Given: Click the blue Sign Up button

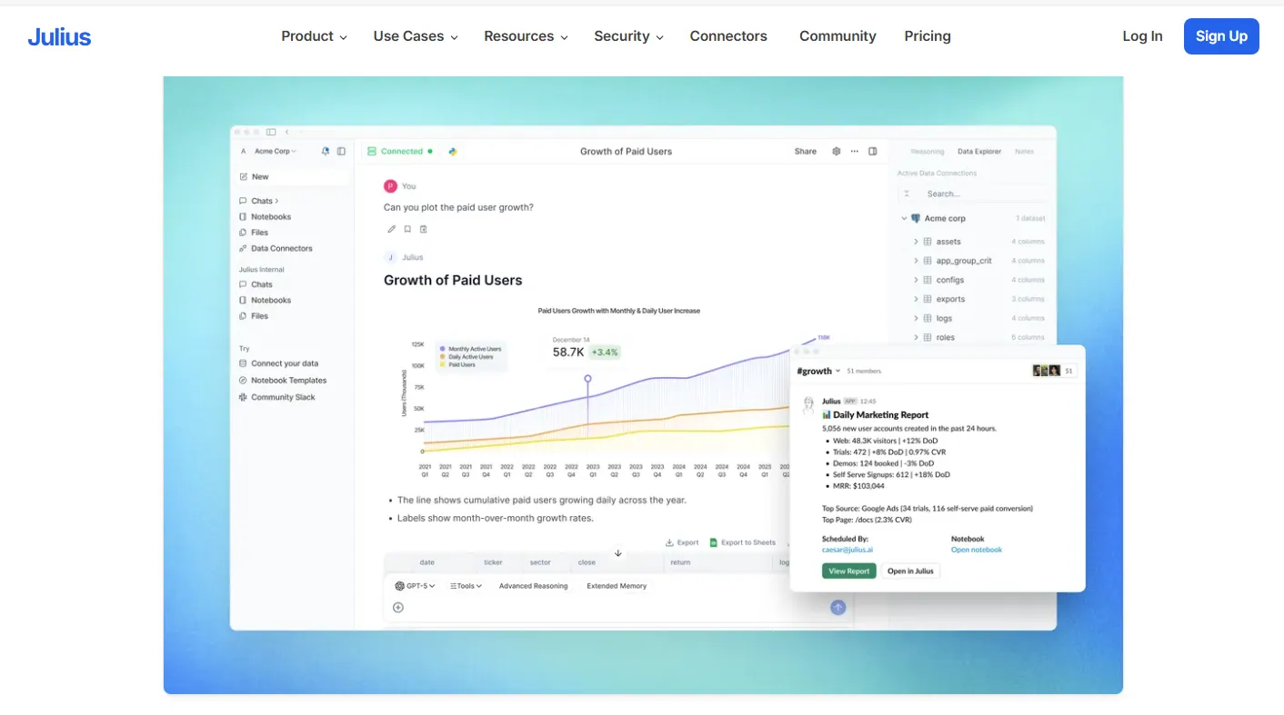Looking at the screenshot, I should click(1221, 36).
